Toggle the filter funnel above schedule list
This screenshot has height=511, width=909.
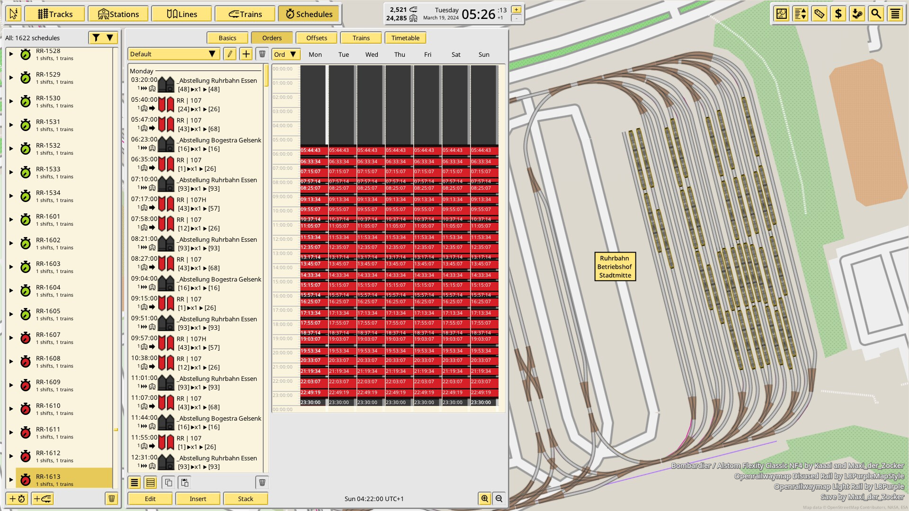click(x=95, y=37)
